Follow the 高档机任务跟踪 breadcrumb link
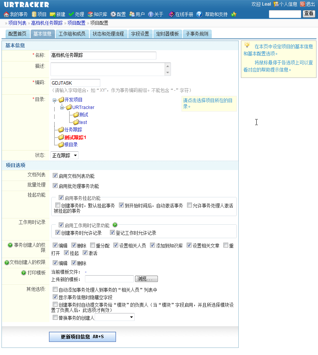 (x=47, y=23)
